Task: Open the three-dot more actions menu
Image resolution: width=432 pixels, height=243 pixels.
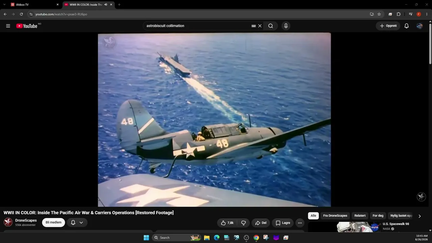Action: coord(300,223)
